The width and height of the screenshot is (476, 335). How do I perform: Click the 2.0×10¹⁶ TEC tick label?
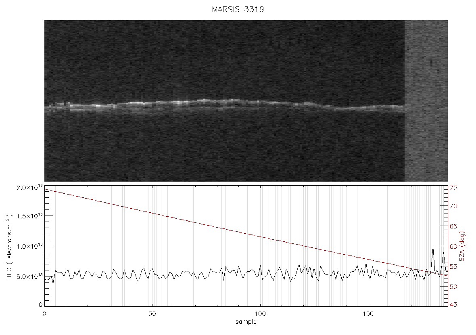[x=29, y=187]
